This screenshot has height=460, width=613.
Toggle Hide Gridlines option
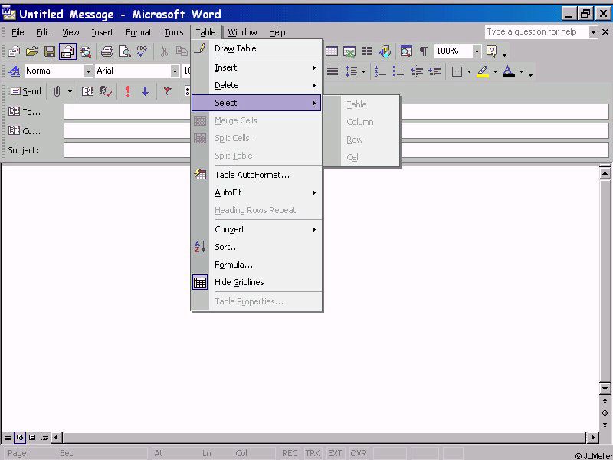(257, 282)
